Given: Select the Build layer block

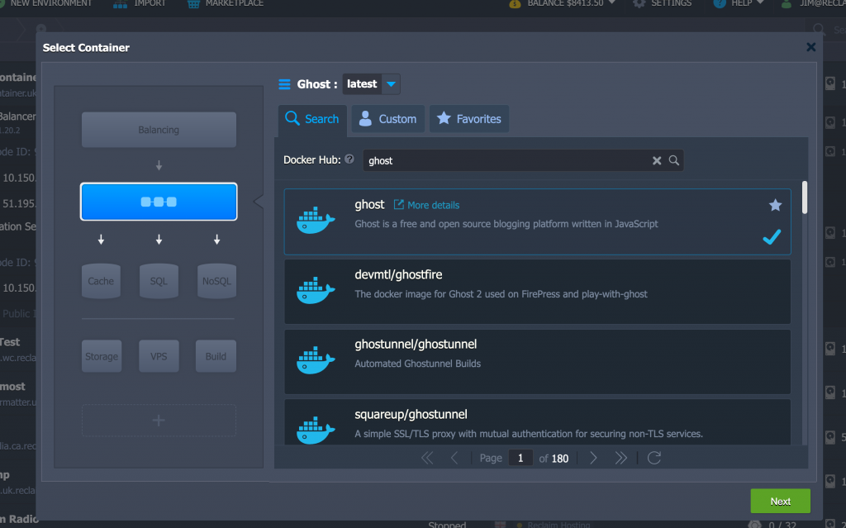Looking at the screenshot, I should click(216, 356).
